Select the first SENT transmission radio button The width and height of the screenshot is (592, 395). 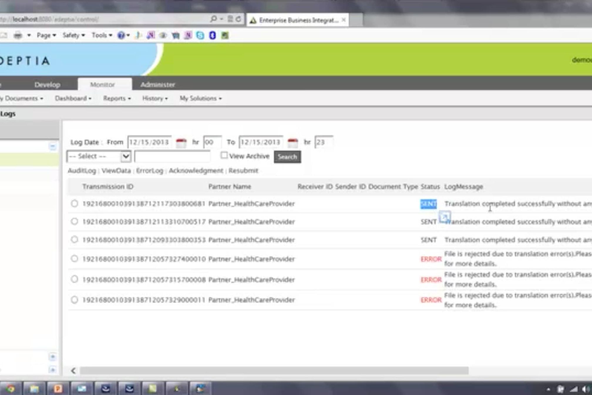(x=75, y=203)
